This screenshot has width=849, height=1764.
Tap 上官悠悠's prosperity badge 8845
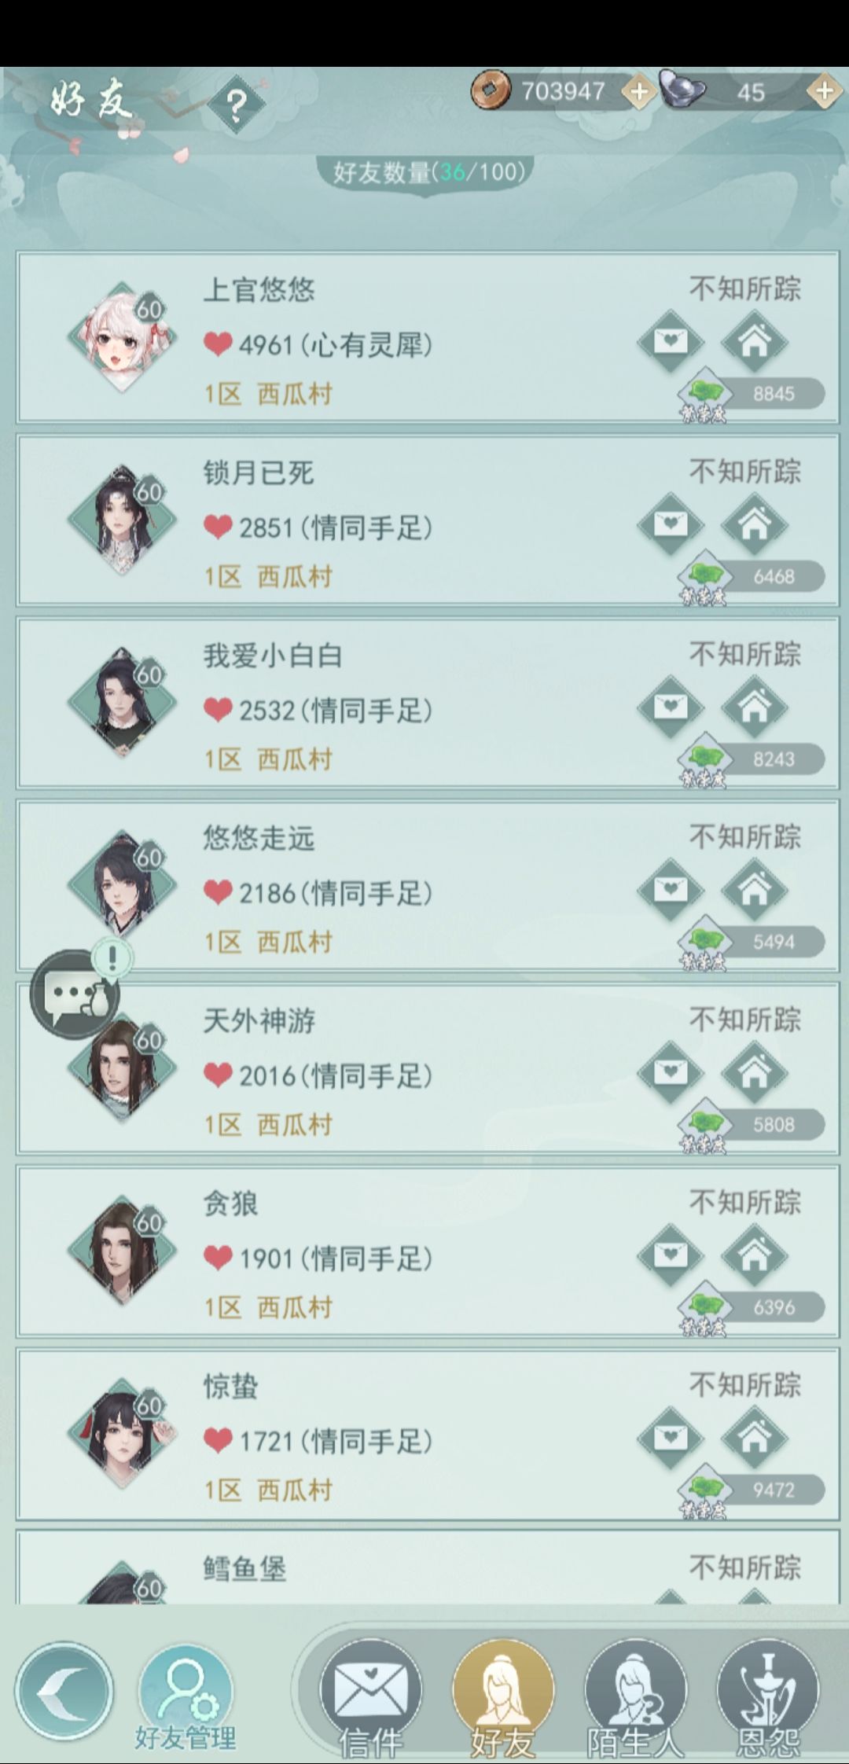click(752, 394)
